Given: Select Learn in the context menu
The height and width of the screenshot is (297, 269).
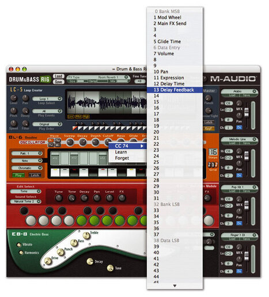Looking at the screenshot, I should point(121,152).
